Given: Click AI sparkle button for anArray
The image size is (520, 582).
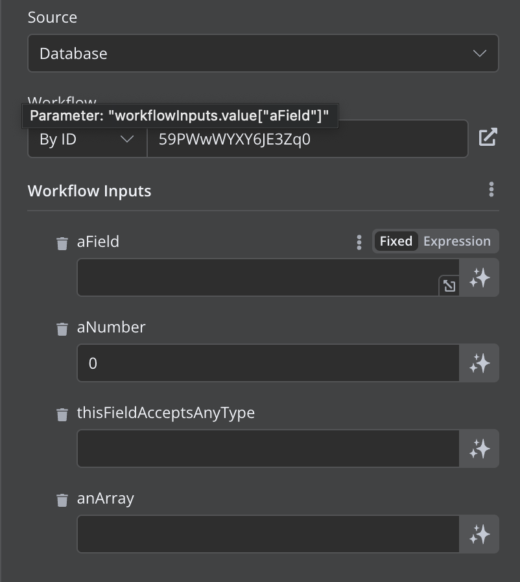Looking at the screenshot, I should pos(479,534).
